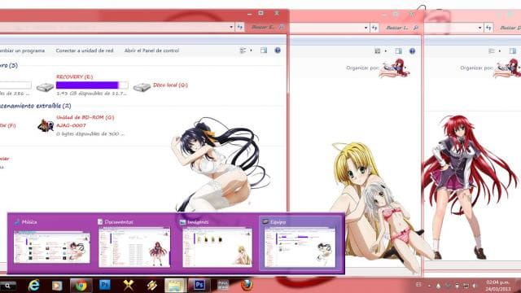Select the Disco local (Q:) drive icon
The image size is (521, 293).
[142, 87]
